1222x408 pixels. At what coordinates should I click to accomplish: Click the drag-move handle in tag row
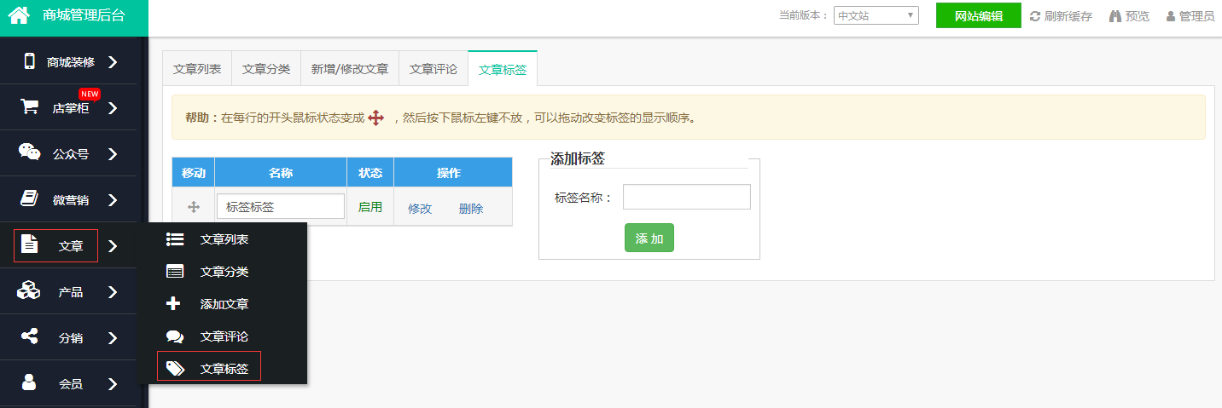[x=194, y=207]
